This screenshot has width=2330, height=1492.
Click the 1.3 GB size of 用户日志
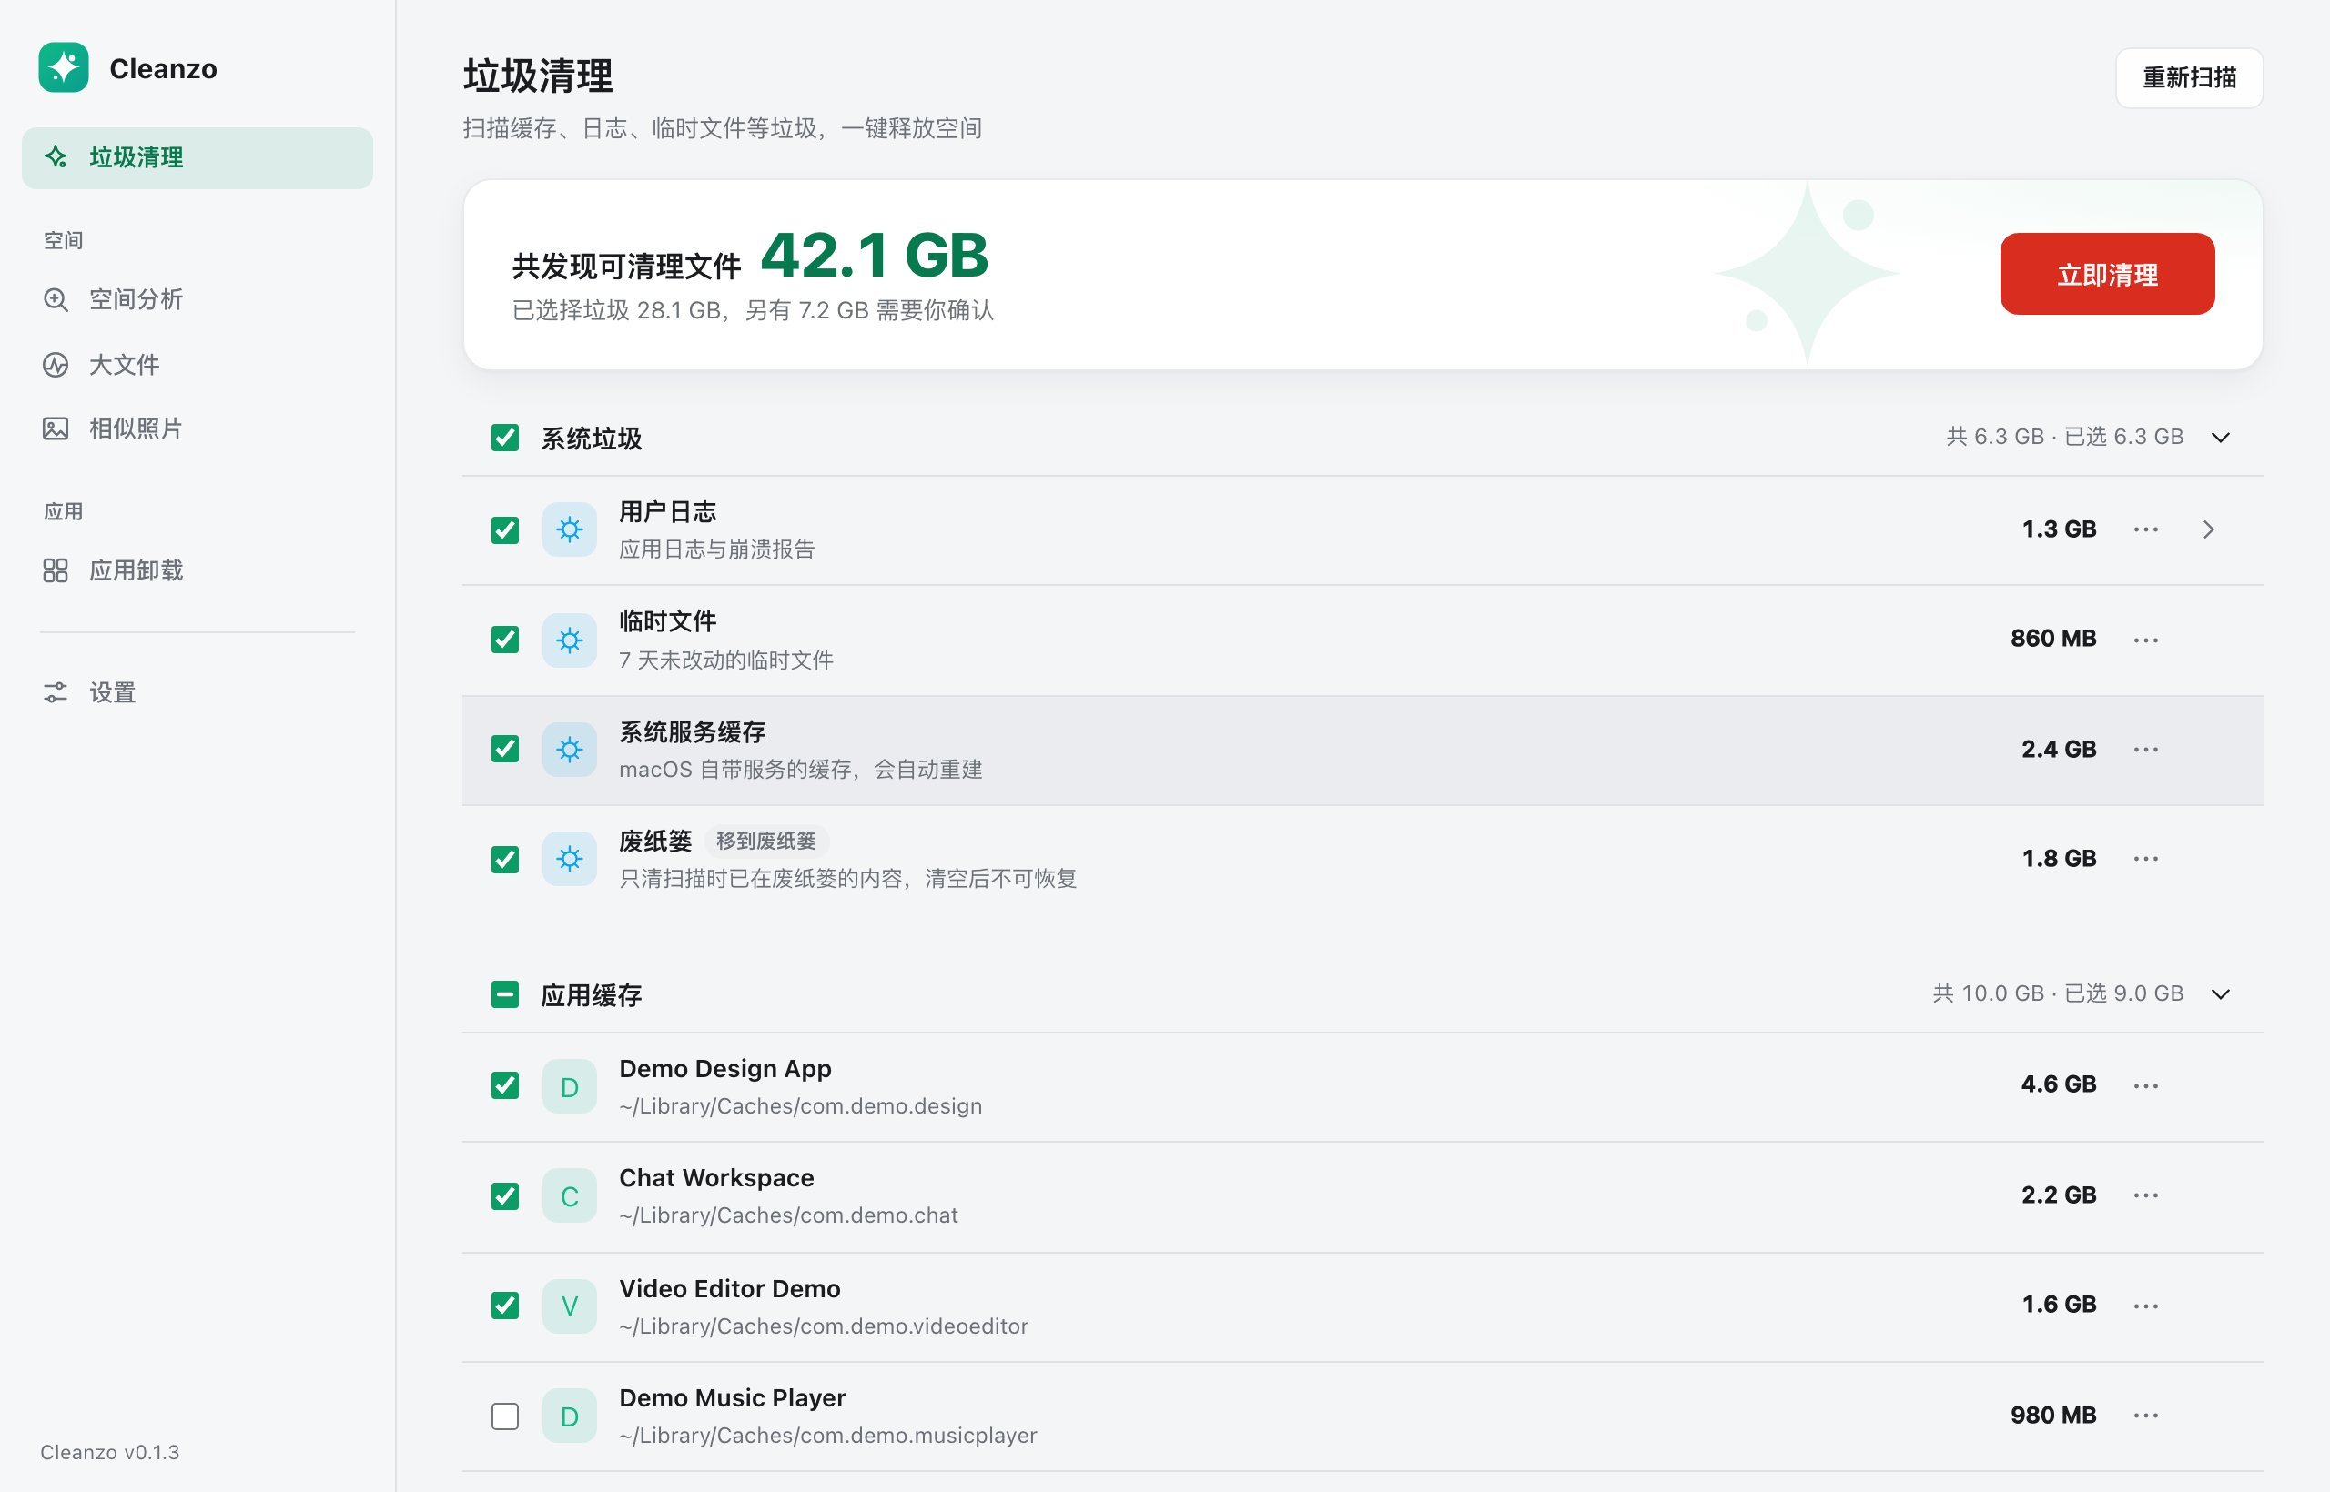pyautogui.click(x=2059, y=529)
